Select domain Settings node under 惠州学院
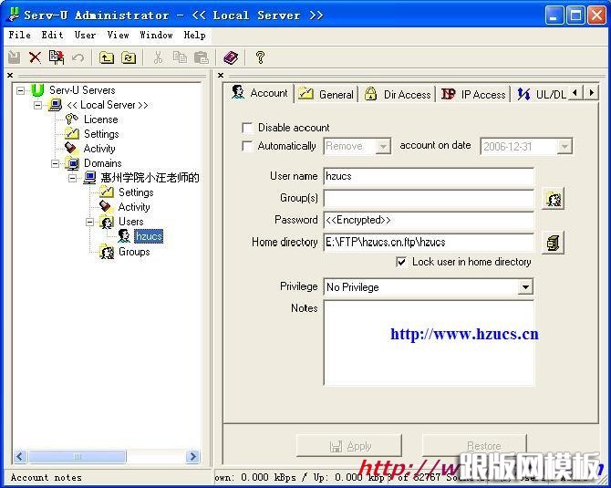The image size is (611, 488). click(x=136, y=192)
